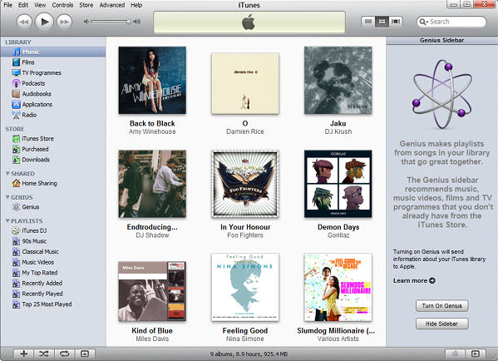Play the current selection

tap(44, 22)
